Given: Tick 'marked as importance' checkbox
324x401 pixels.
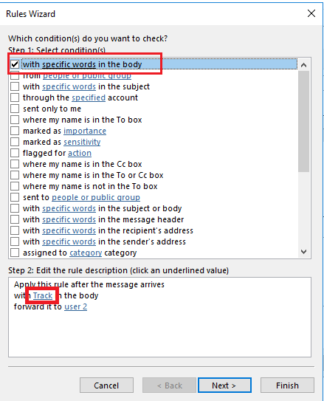Looking at the screenshot, I should [15, 131].
